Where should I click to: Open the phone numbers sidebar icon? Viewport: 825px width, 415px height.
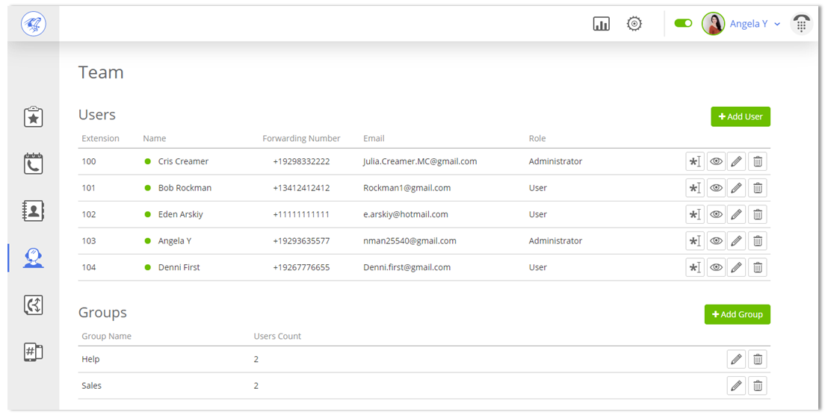(34, 352)
